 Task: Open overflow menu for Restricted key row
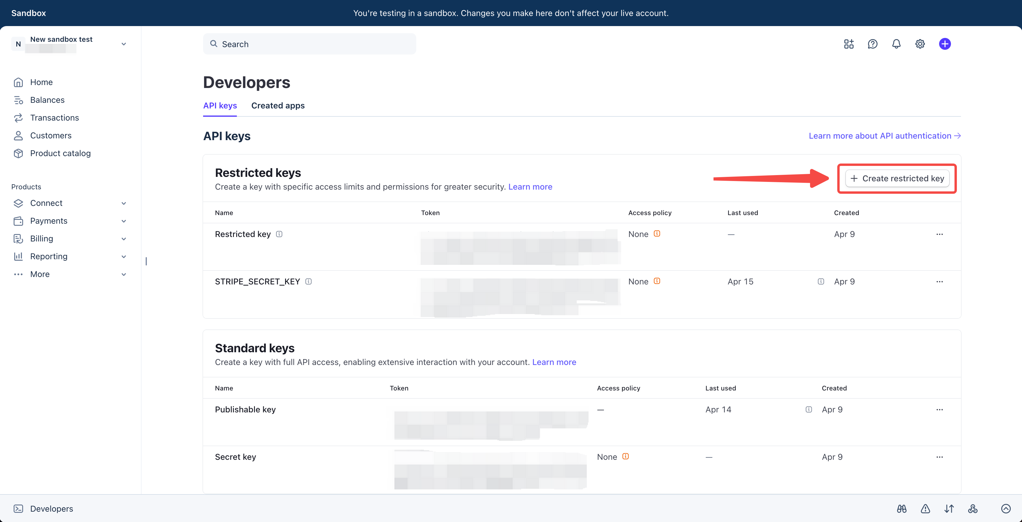point(939,234)
